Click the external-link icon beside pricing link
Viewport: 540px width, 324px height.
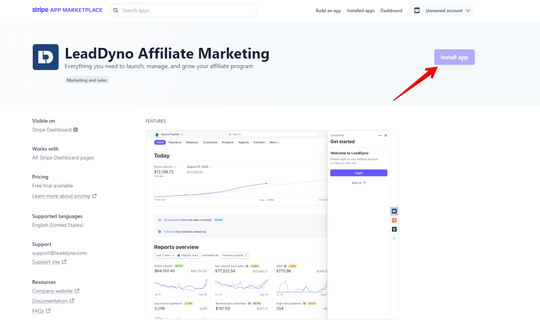pos(94,196)
